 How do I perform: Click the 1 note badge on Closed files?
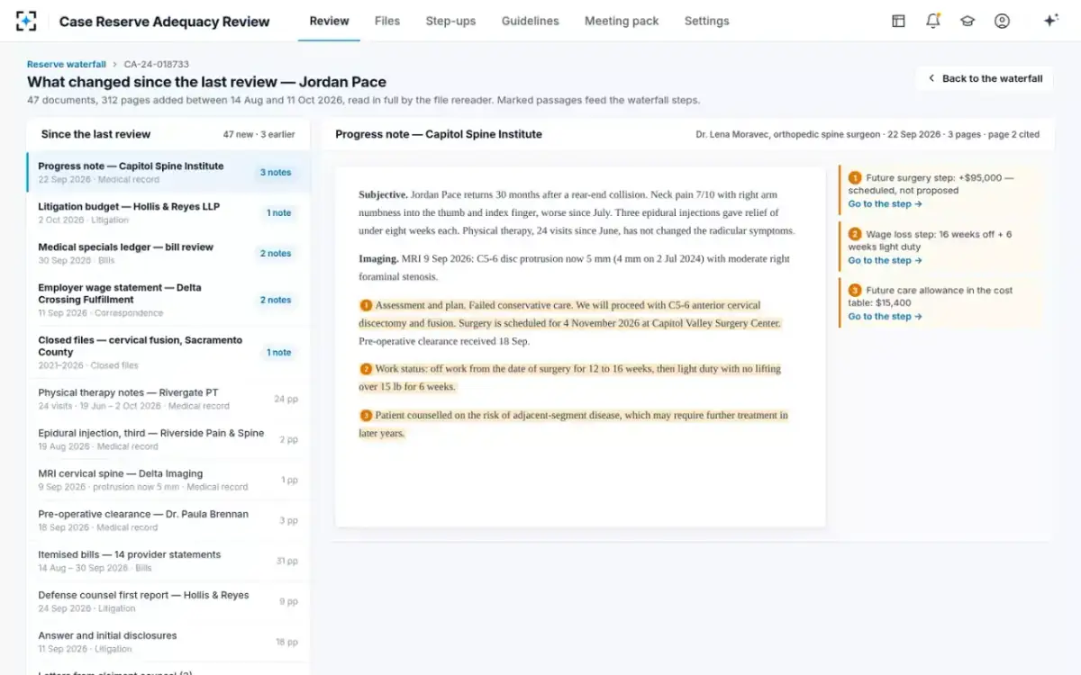coord(278,352)
